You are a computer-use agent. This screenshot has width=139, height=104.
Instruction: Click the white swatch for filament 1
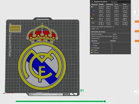[x=92, y=7]
